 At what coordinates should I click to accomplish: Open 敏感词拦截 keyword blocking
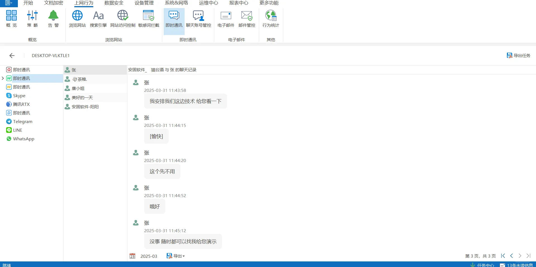pyautogui.click(x=148, y=18)
